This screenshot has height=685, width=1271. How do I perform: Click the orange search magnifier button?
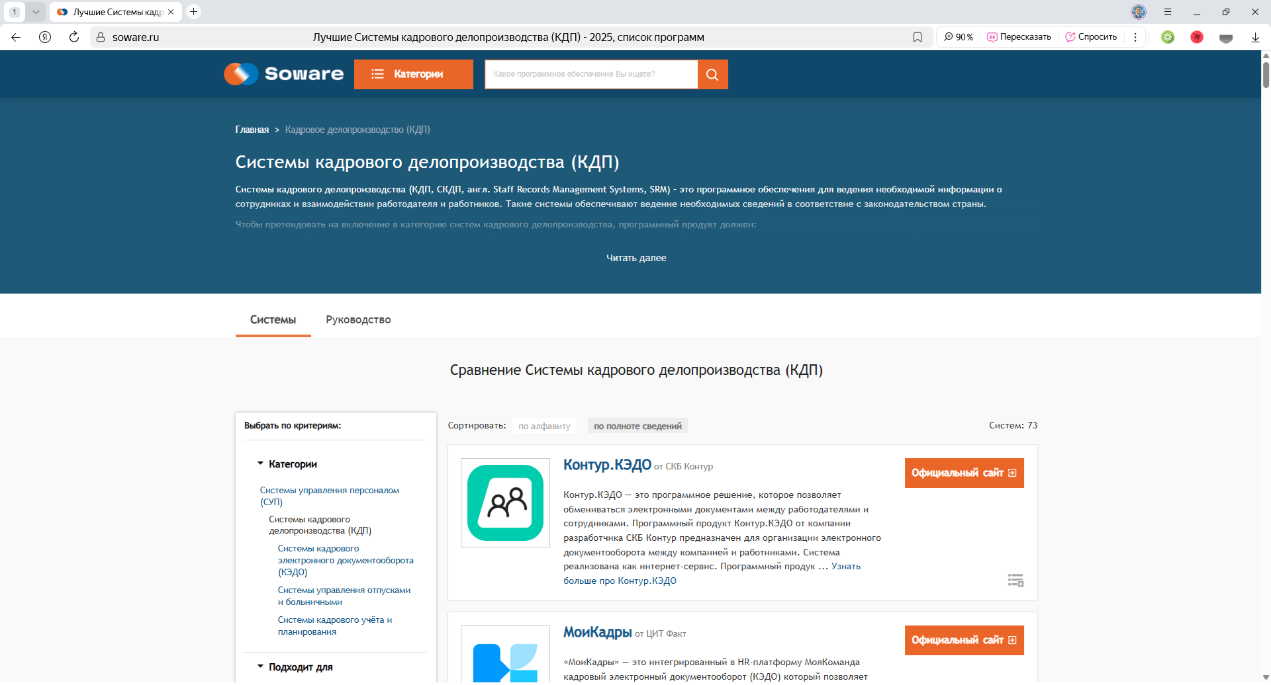712,75
